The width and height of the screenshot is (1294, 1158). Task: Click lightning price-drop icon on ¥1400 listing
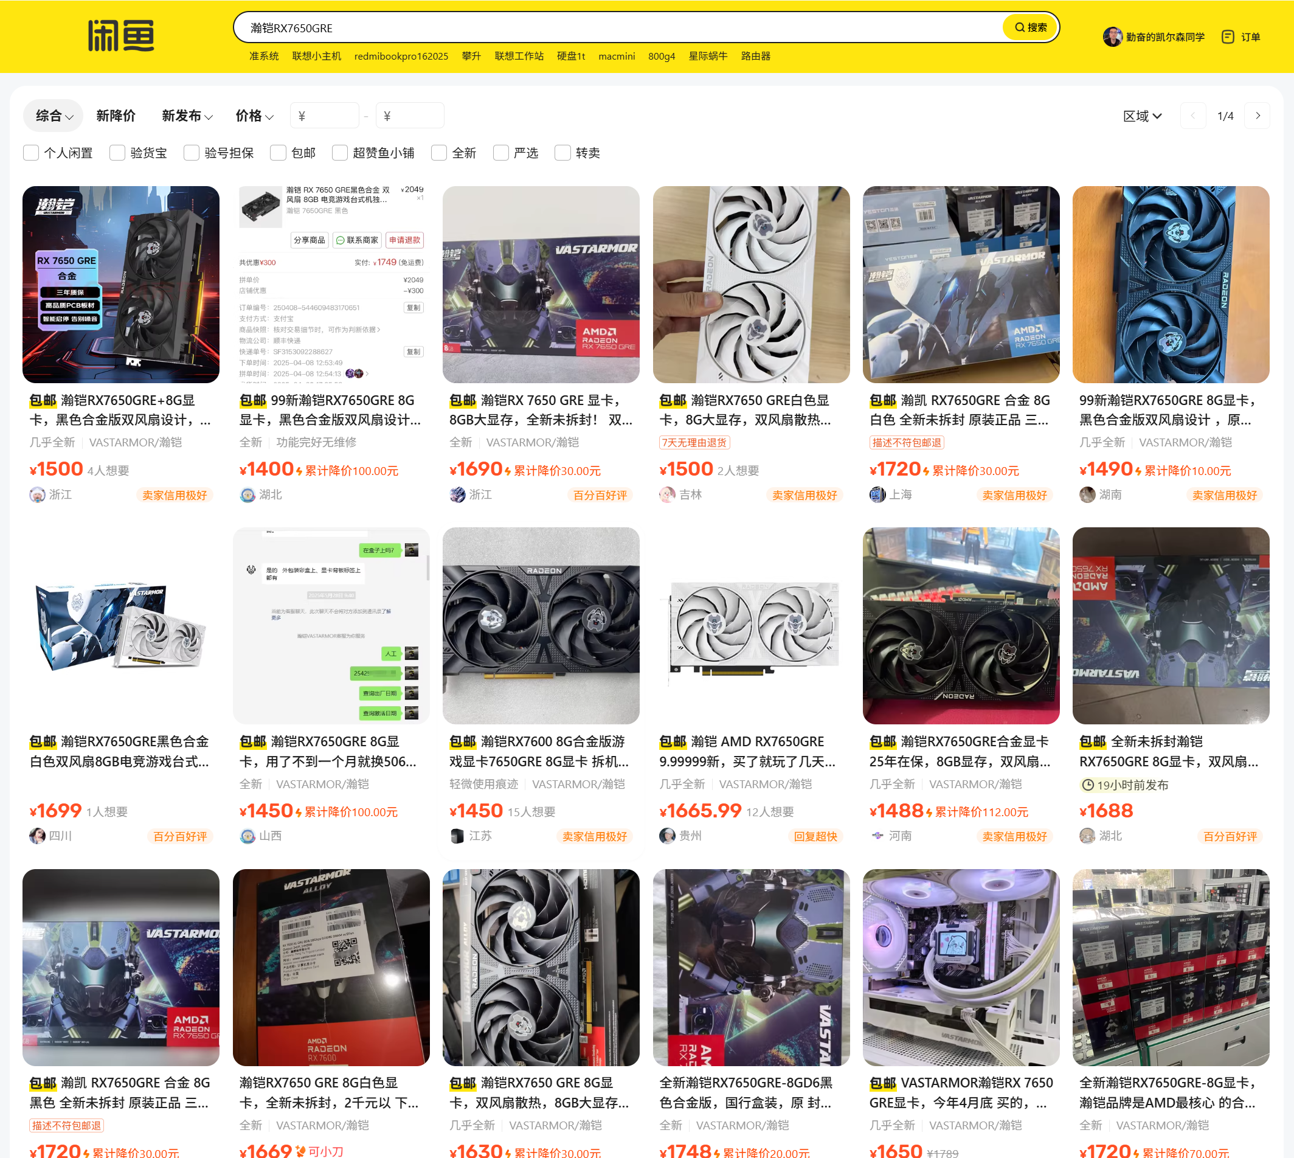(299, 471)
